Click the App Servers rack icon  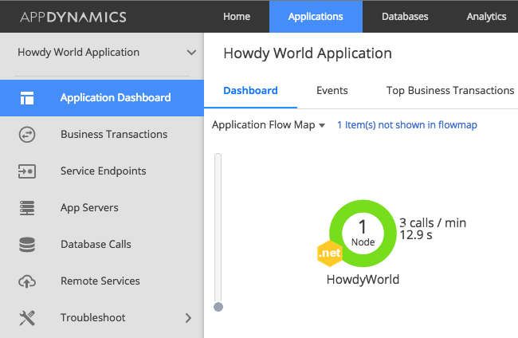[27, 208]
